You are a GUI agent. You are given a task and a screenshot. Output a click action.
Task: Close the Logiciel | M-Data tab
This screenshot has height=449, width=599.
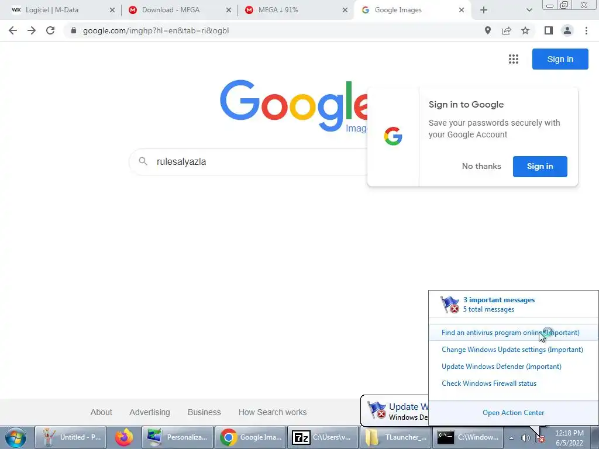tap(112, 11)
